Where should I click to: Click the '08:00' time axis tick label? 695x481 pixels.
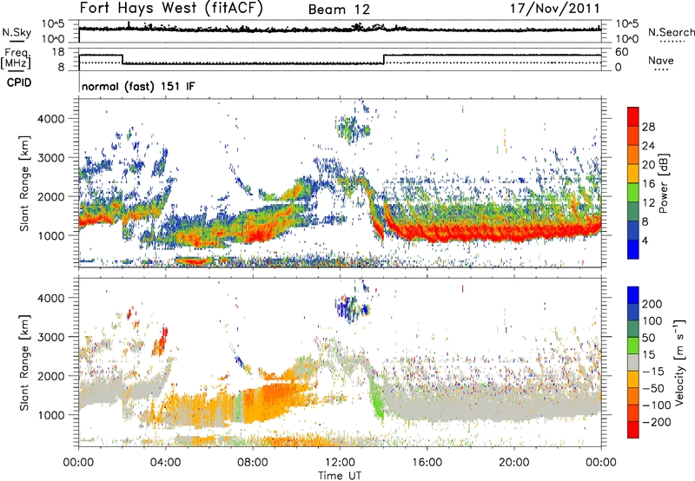click(x=253, y=463)
